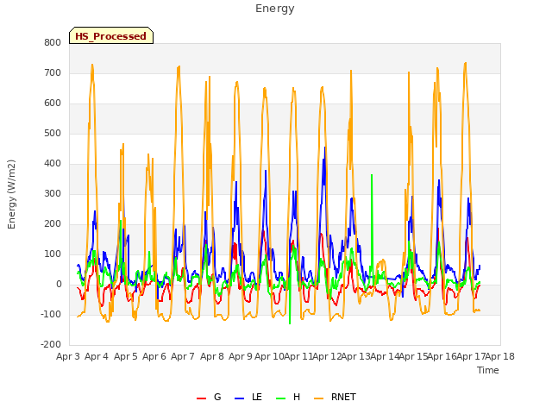
Task: Click the Energy (W/m2) y-axis label
Action: pyautogui.click(x=11, y=194)
